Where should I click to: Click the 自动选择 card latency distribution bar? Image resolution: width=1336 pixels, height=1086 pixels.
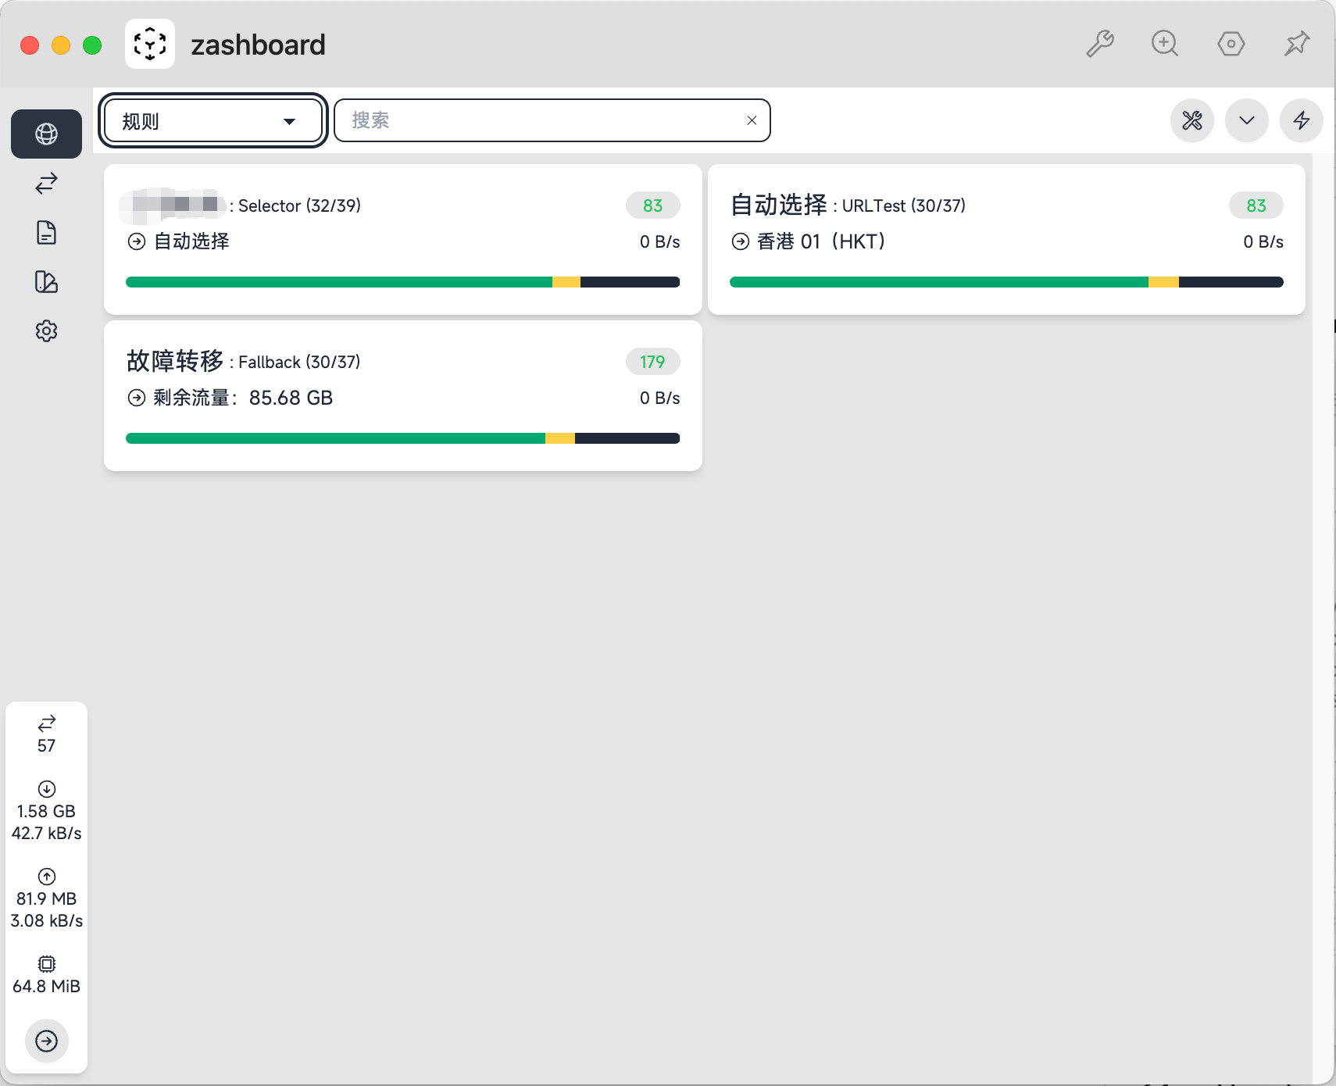coord(1006,282)
